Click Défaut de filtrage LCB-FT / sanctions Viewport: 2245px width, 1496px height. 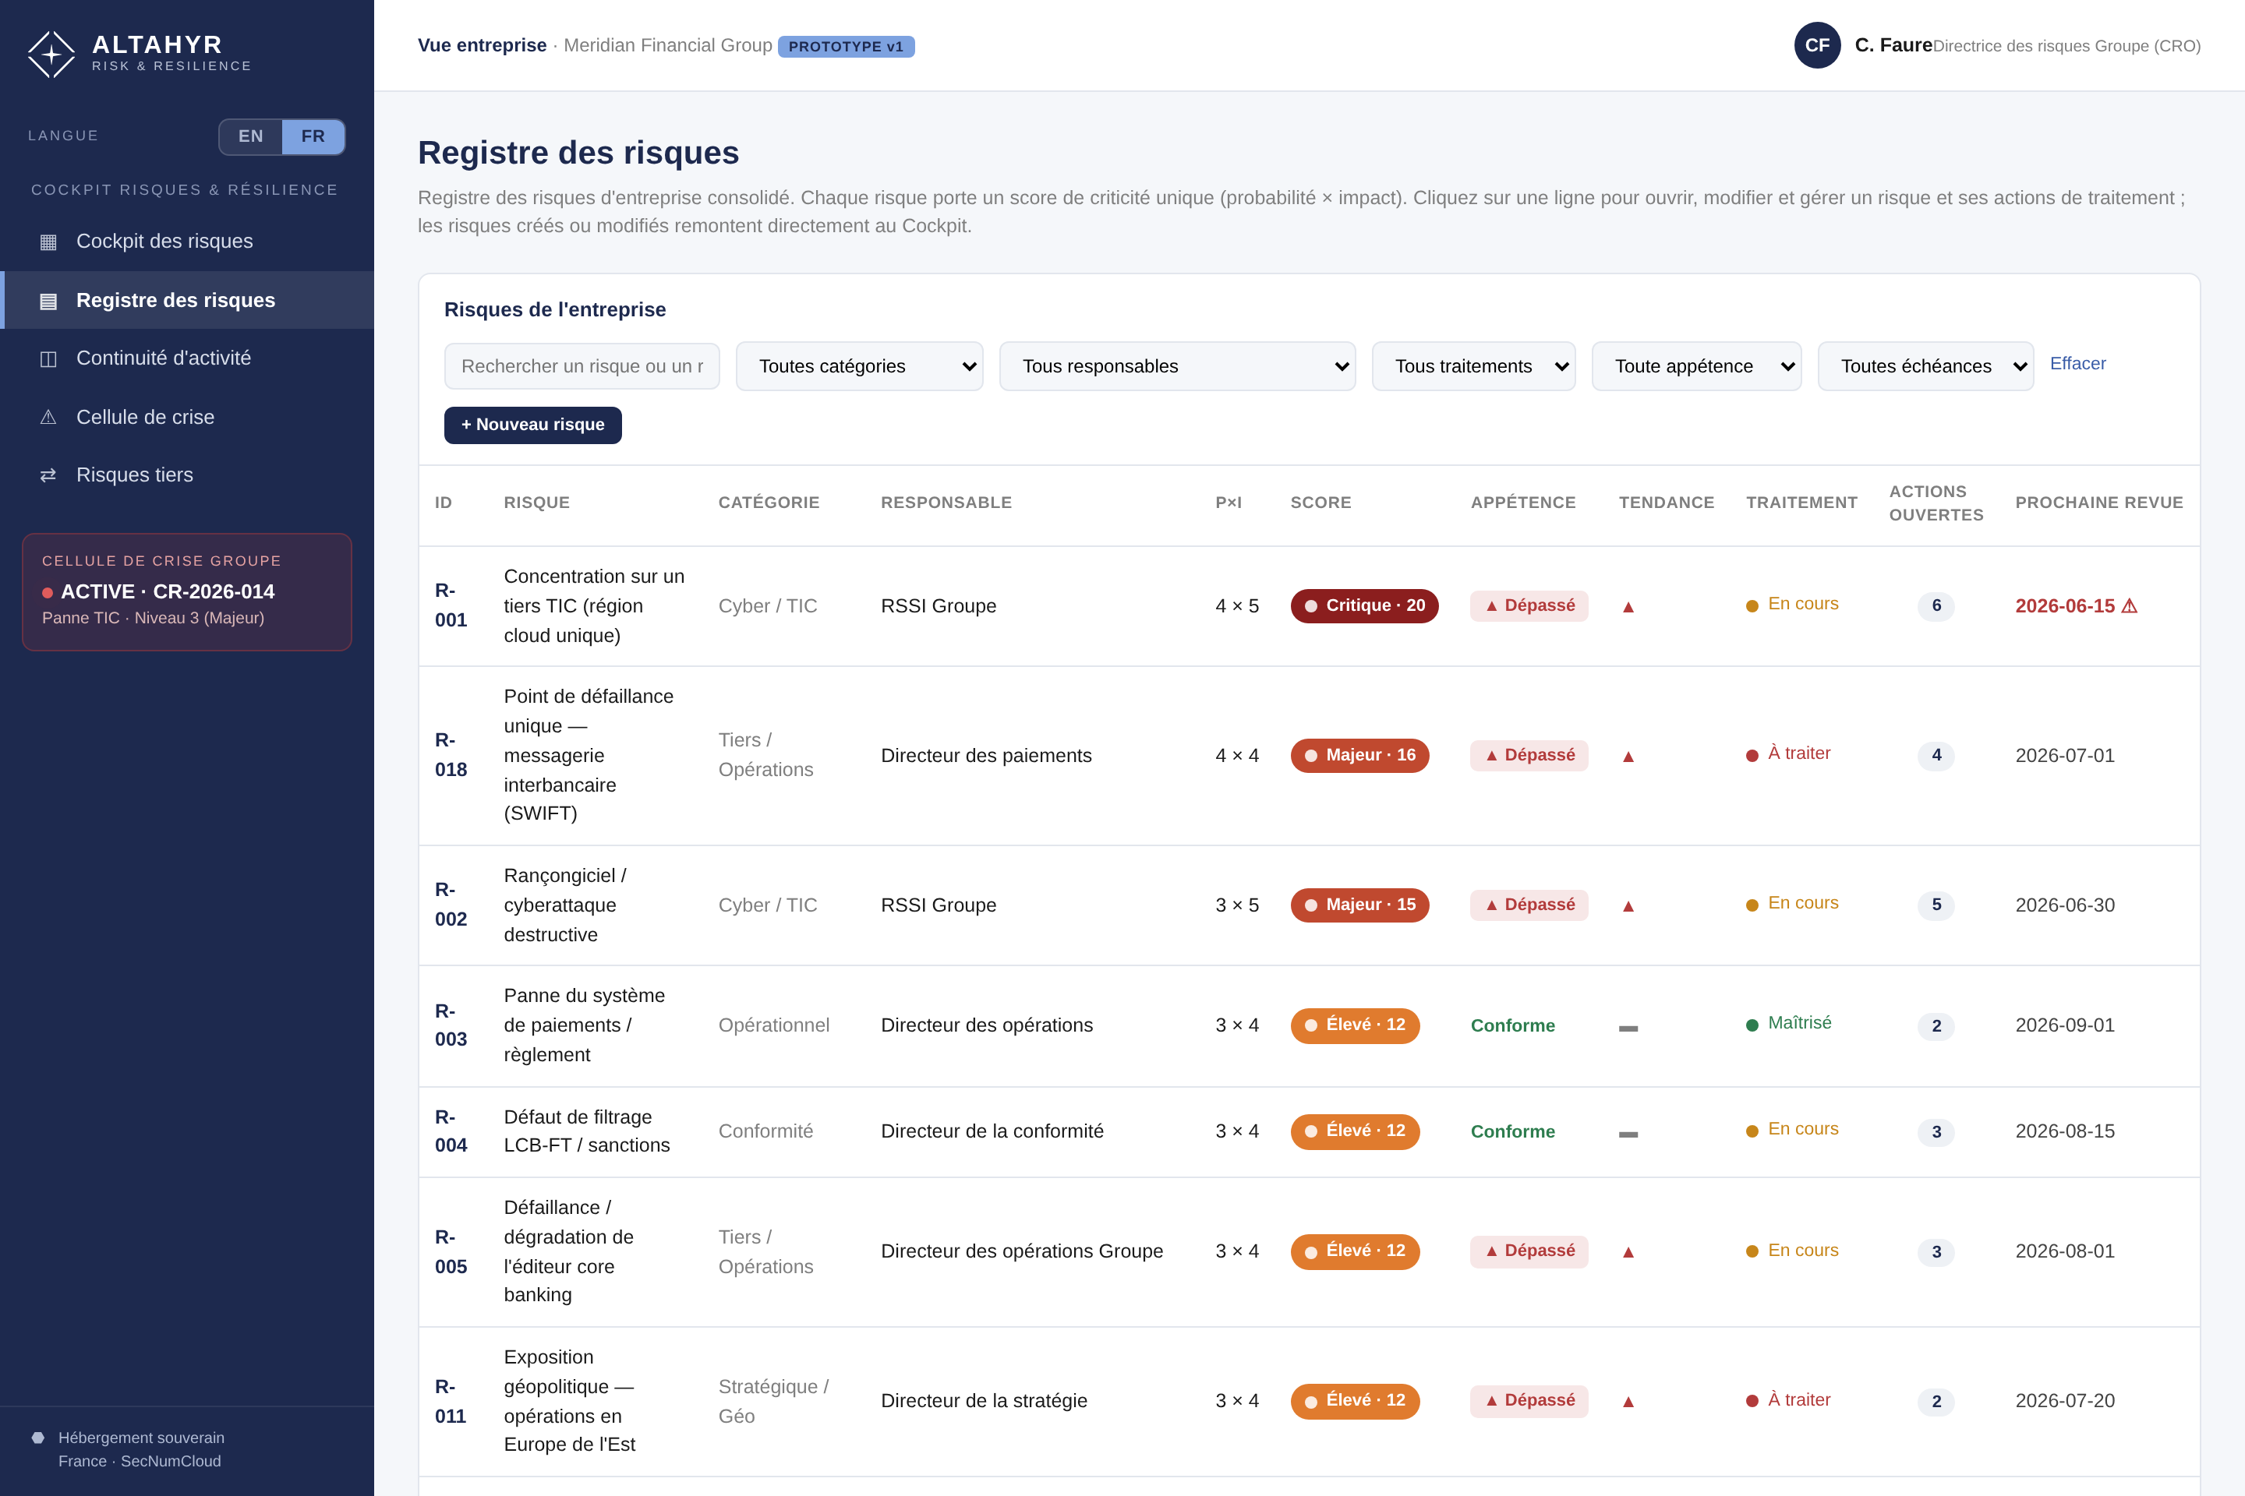(x=587, y=1131)
